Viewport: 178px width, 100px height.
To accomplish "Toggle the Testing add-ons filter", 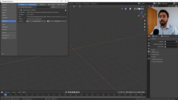I will [x=42, y=4].
